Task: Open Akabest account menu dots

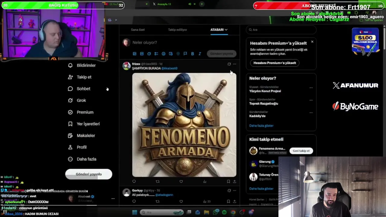Action: tap(113, 199)
